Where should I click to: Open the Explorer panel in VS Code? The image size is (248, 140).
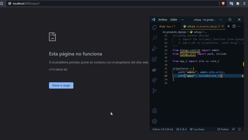tap(154, 28)
